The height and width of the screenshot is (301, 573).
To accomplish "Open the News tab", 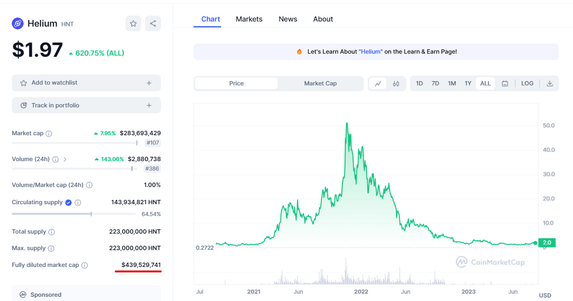I will (x=288, y=19).
